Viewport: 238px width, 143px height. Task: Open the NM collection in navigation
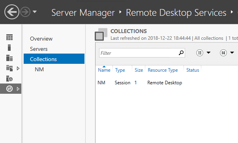(39, 69)
